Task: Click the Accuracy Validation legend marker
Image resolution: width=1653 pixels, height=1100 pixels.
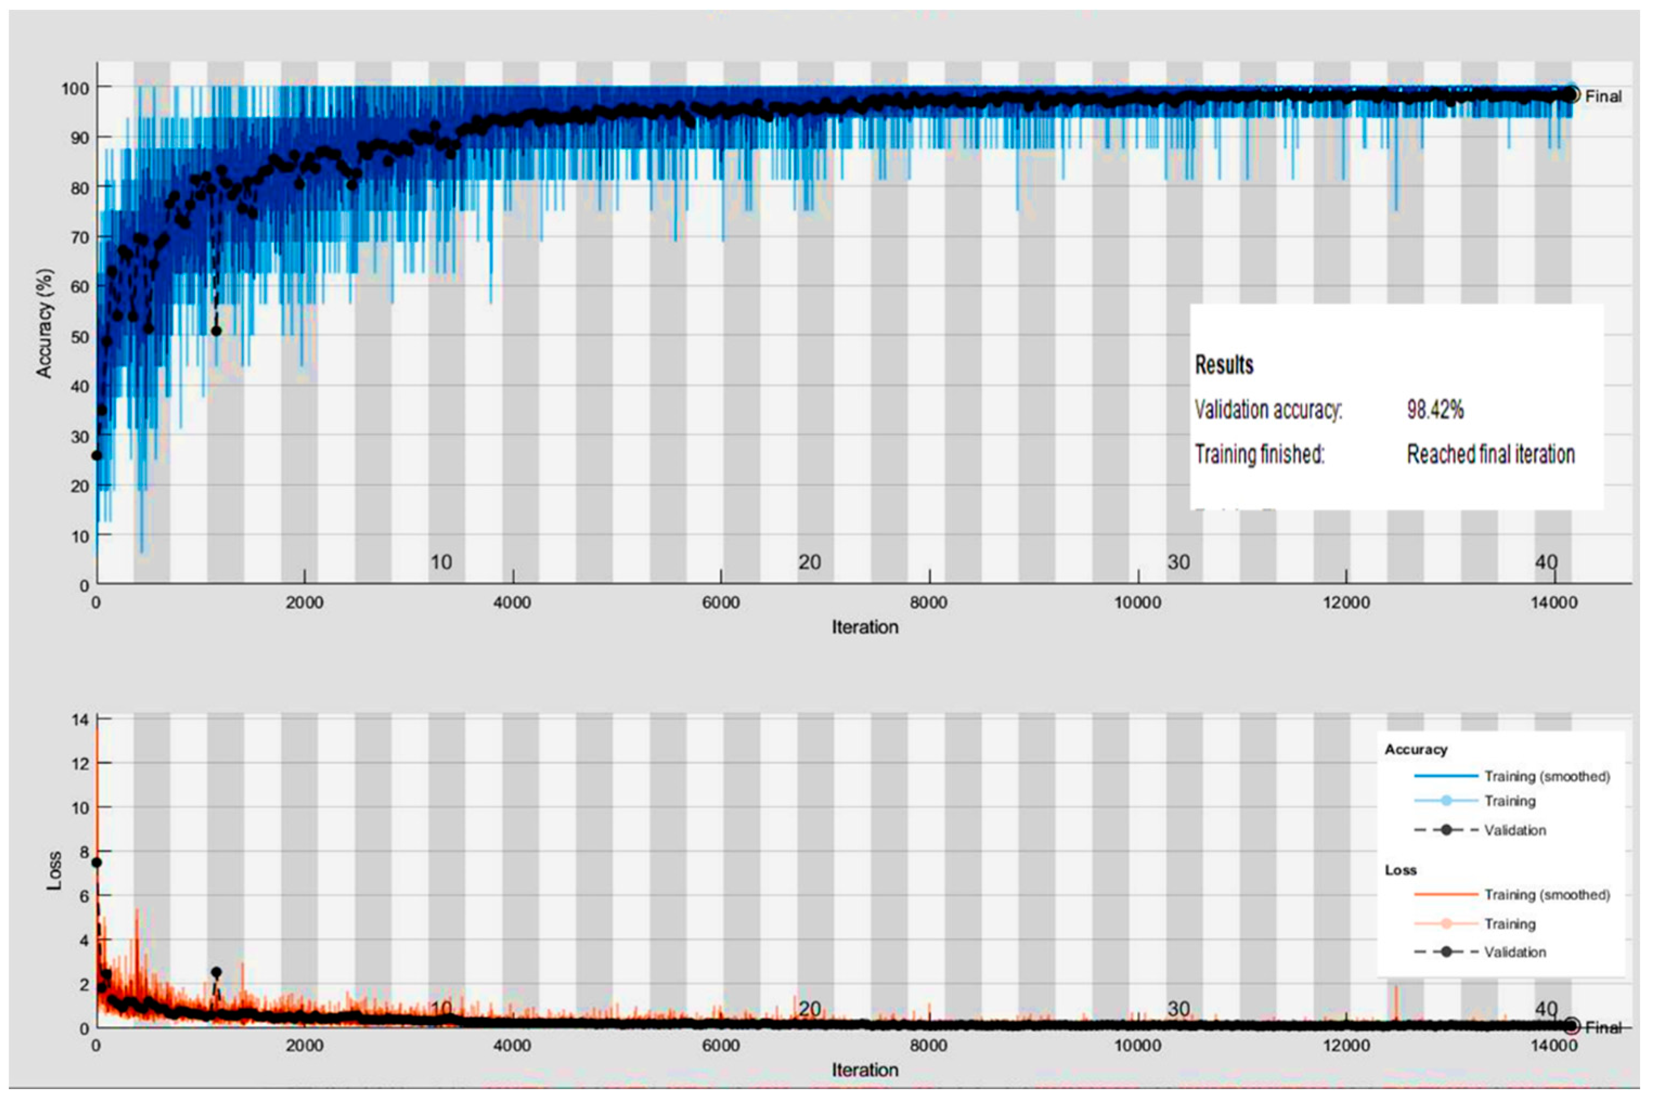Action: pos(1446,830)
